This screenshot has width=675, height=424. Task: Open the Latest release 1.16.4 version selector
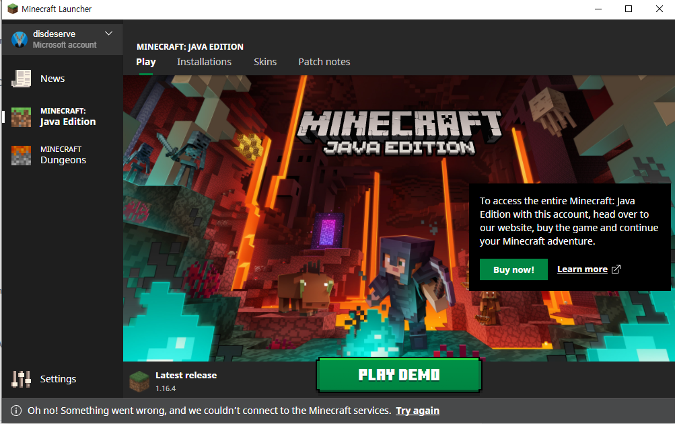174,382
